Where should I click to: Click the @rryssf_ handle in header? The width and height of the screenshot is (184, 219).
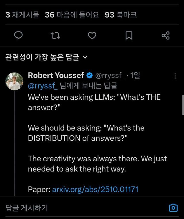tap(109, 76)
